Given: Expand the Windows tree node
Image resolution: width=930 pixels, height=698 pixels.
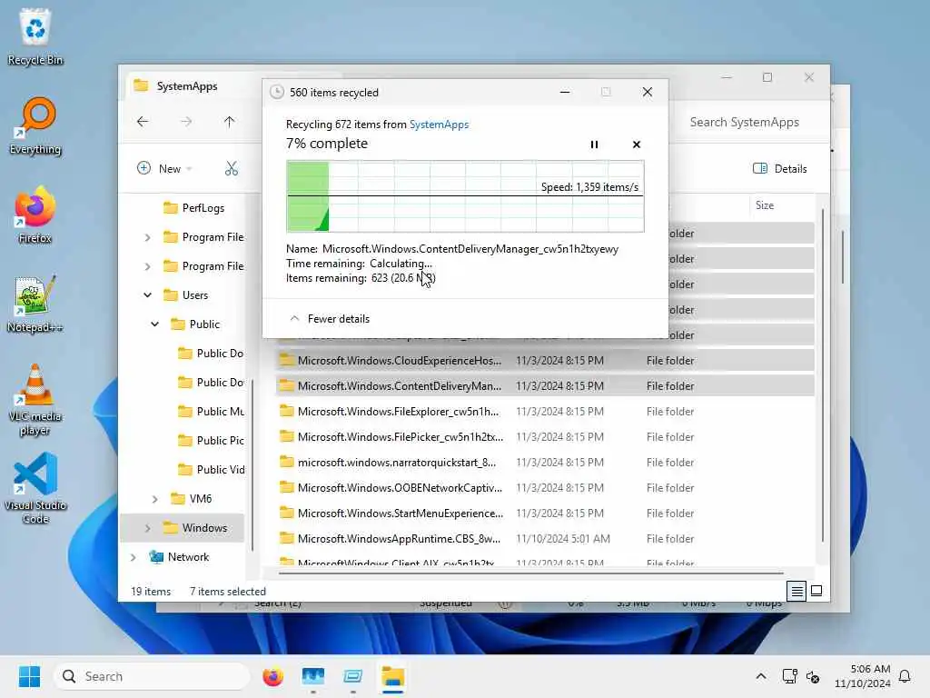Looking at the screenshot, I should [148, 528].
